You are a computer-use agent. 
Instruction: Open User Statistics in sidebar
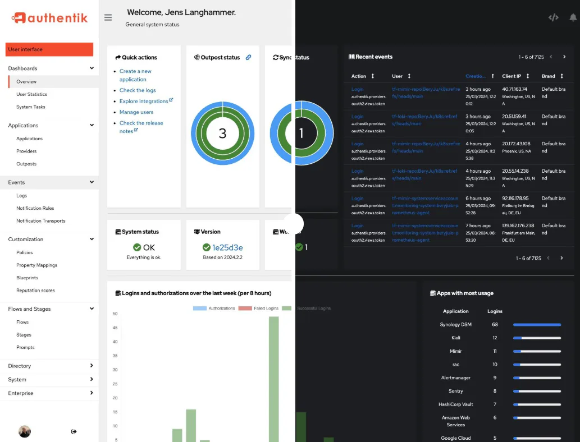pyautogui.click(x=32, y=94)
